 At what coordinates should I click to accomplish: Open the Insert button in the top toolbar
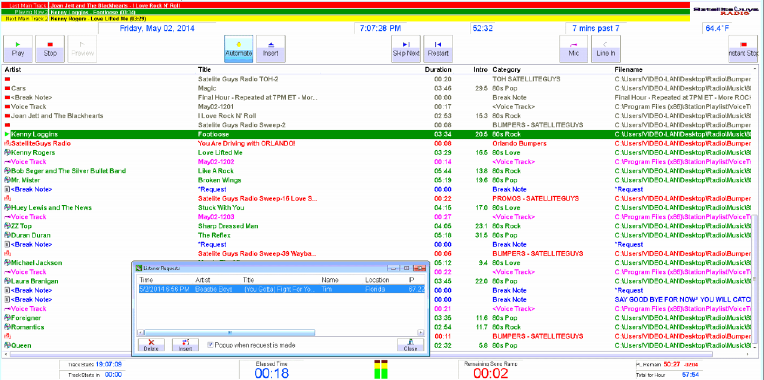pos(270,49)
